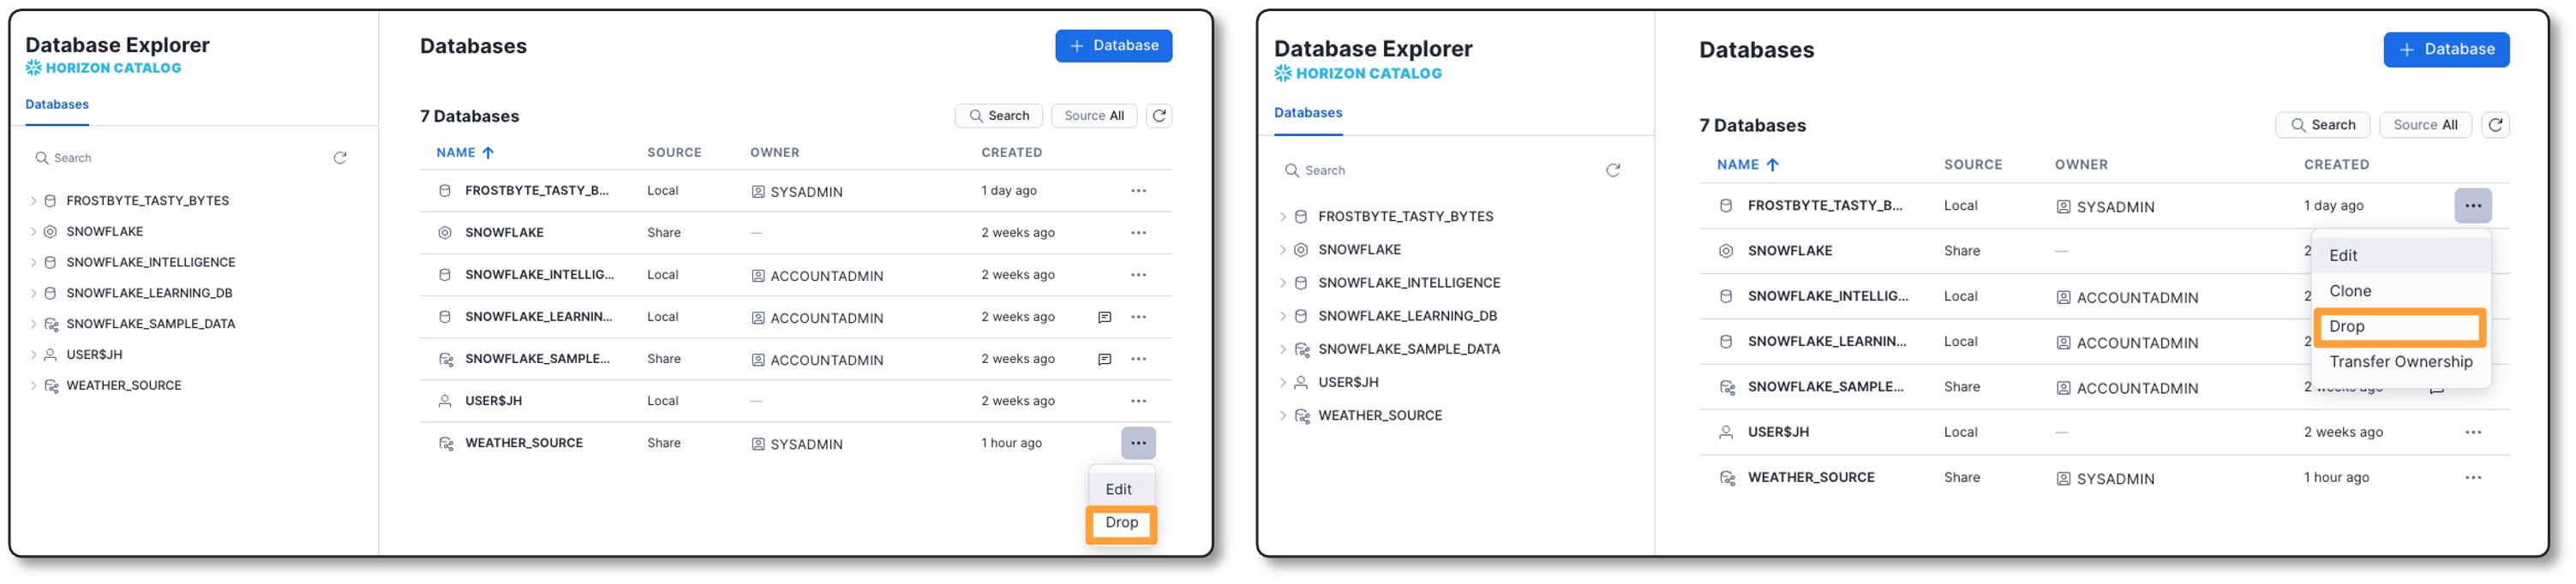Select WEATHER_SOURCE in left window tree
2576x584 pixels.
click(x=124, y=386)
